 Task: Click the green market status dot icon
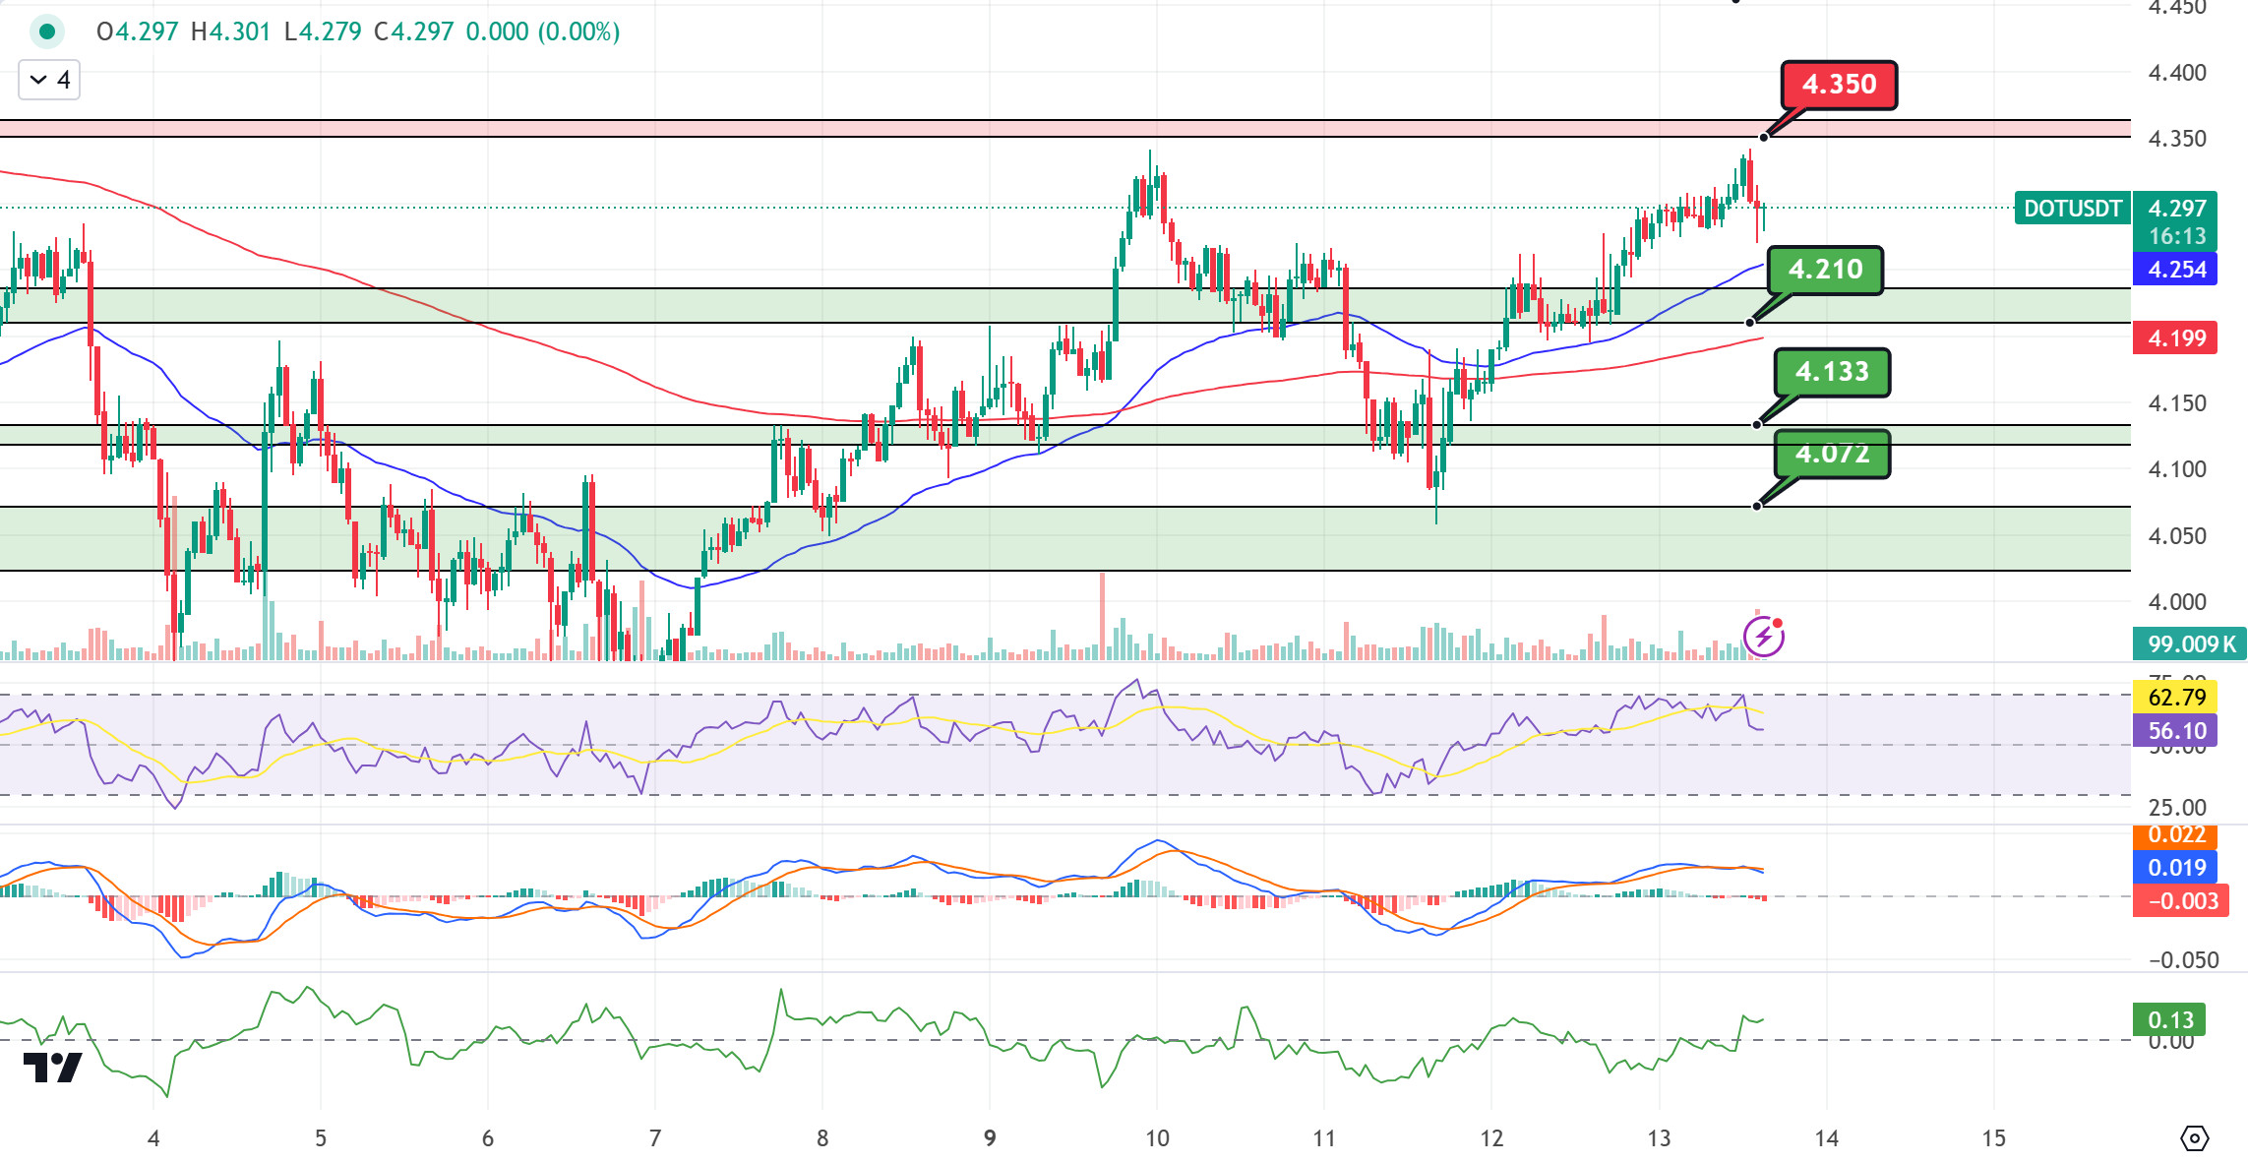click(x=46, y=31)
